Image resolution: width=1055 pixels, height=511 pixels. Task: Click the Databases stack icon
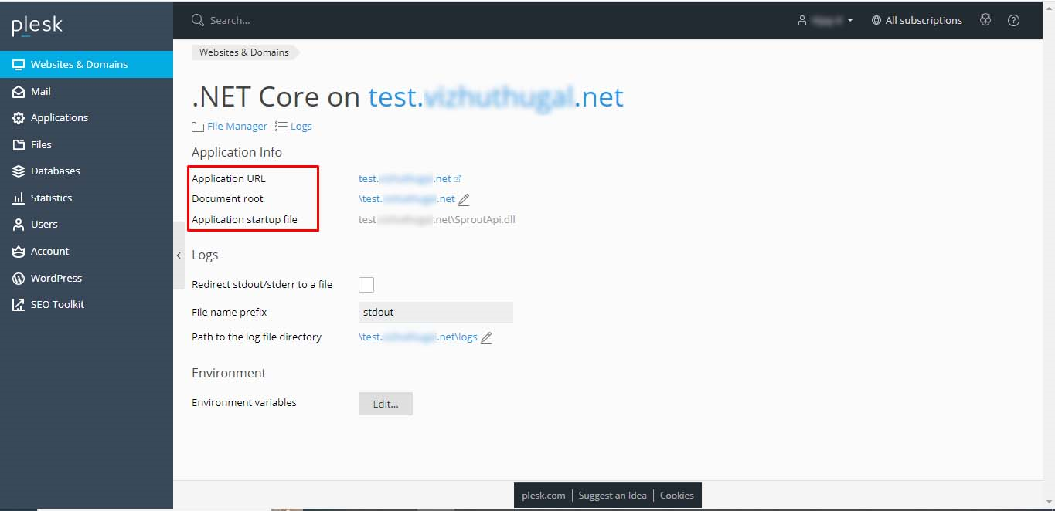[x=19, y=171]
